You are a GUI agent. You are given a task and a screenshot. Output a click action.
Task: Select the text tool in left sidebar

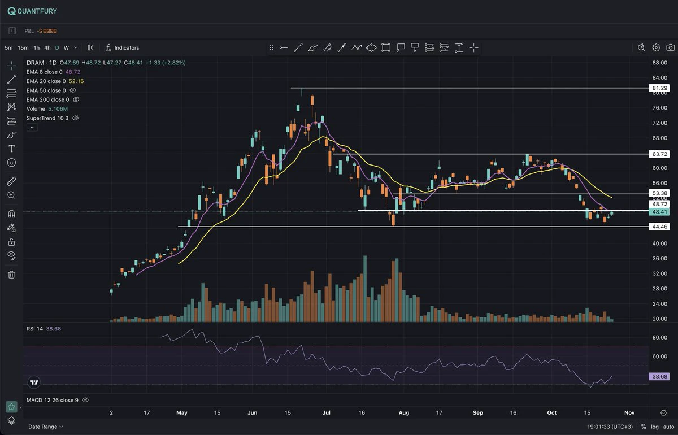[11, 149]
